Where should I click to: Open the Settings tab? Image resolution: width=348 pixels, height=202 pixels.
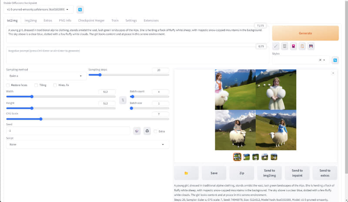coord(131,20)
